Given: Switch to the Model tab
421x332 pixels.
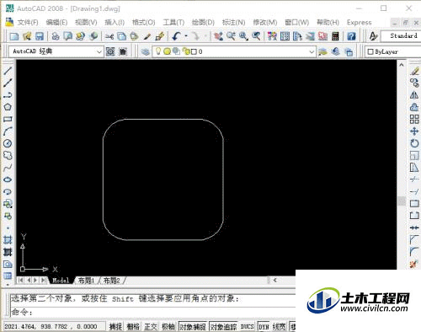Looking at the screenshot, I should [61, 281].
